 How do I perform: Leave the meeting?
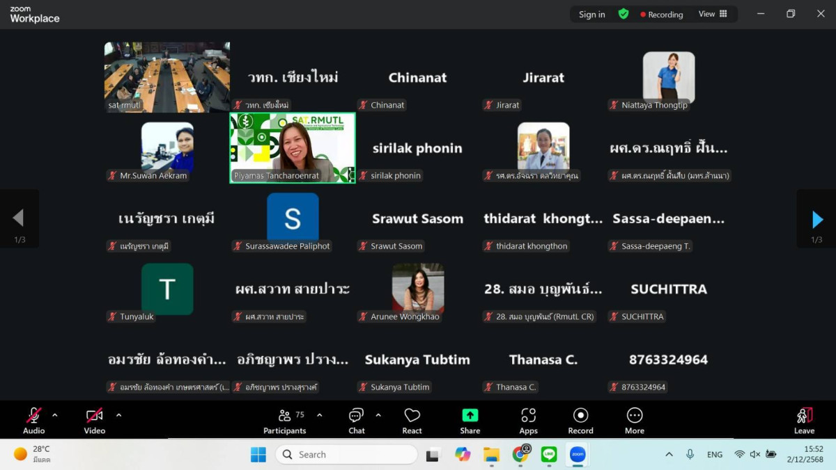click(x=804, y=421)
